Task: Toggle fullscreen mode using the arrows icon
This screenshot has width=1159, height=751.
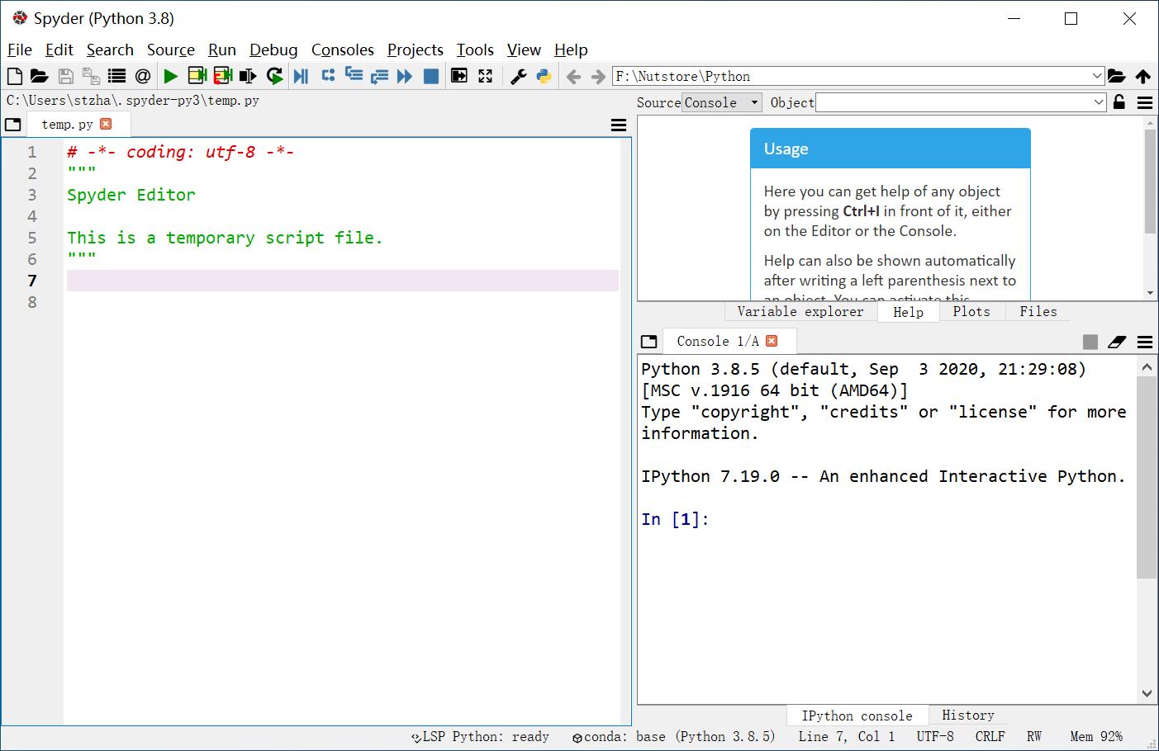Action: 486,76
